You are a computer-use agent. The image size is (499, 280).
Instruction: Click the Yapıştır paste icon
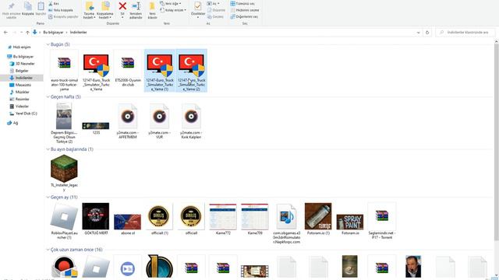click(41, 9)
